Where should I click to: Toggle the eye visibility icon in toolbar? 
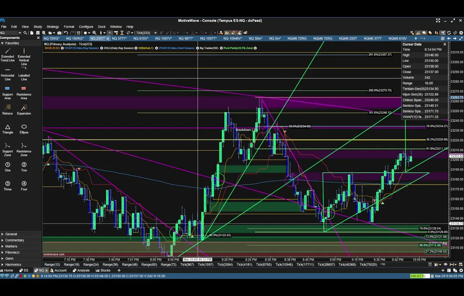(245, 33)
